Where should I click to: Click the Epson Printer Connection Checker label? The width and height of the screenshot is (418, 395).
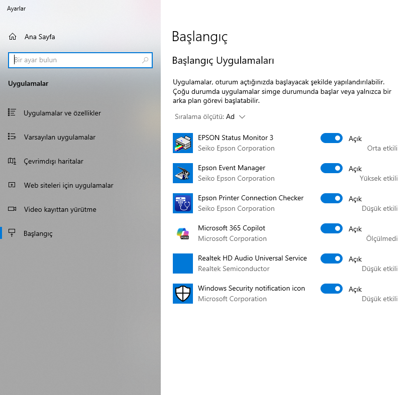pyautogui.click(x=251, y=198)
